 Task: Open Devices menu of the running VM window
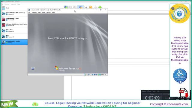point(49,13)
